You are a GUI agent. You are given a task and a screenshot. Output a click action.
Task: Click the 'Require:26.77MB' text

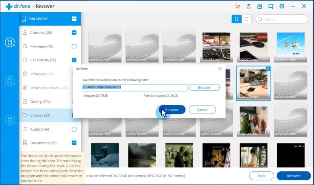96,96
